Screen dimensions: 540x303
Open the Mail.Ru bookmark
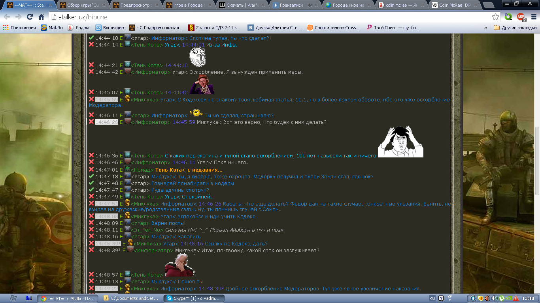point(52,28)
